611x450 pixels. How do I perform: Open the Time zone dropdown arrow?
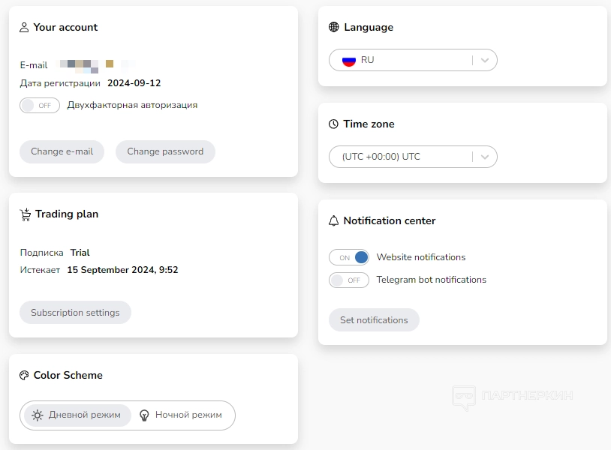coord(485,157)
